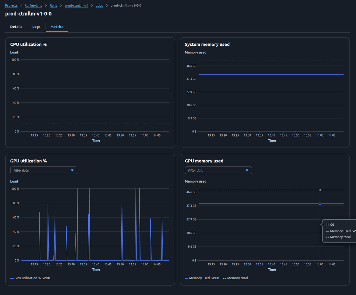The image size is (356, 295).
Task: Expand the Filter data combo on GPU utilization chart
Action: pyautogui.click(x=44, y=170)
